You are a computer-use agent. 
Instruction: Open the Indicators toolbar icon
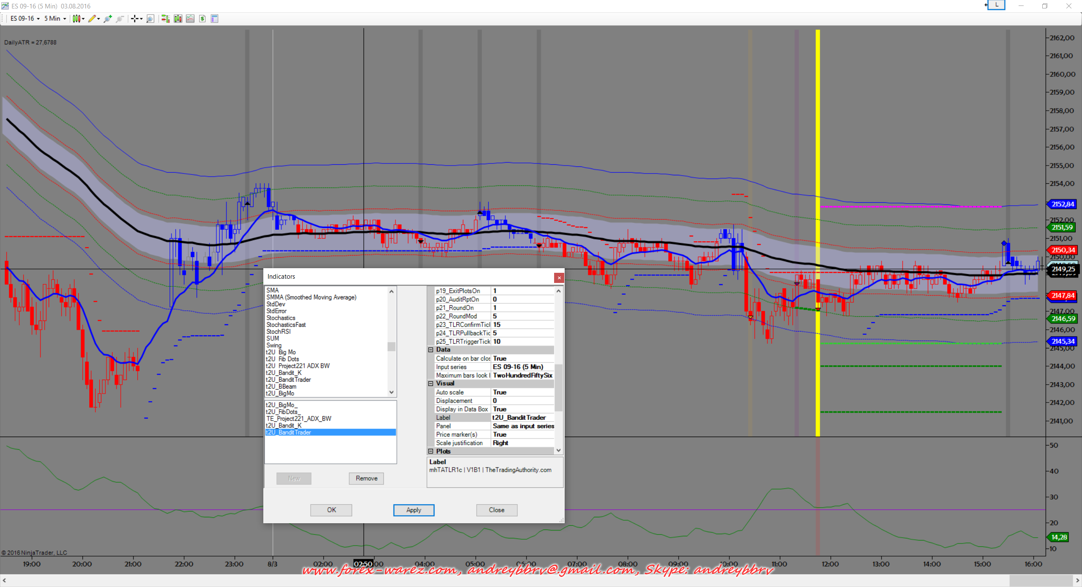190,19
